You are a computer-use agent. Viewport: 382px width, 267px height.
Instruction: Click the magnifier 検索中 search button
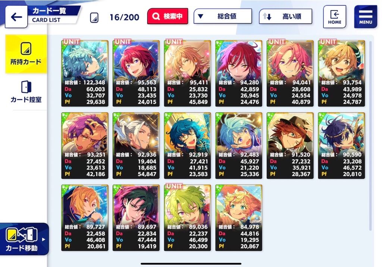(x=167, y=16)
